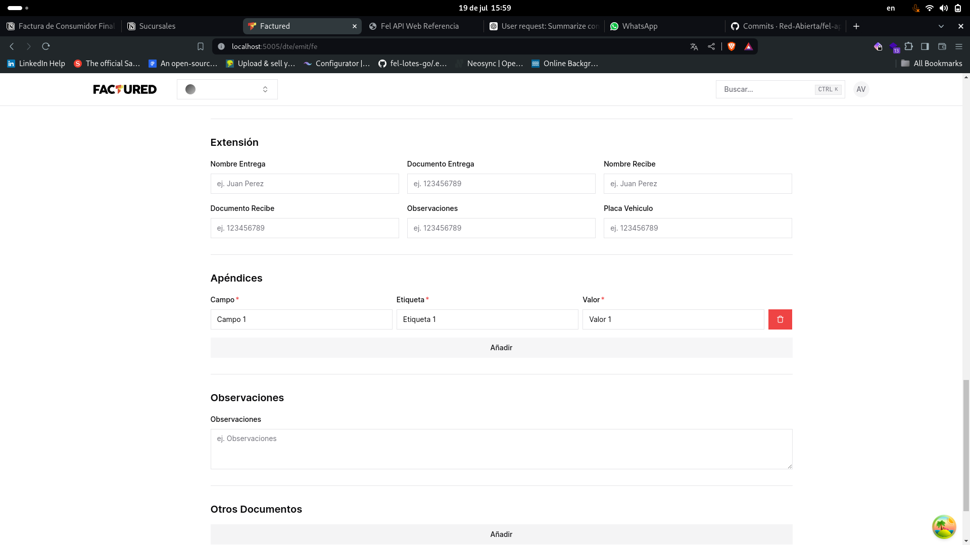The image size is (970, 545).
Task: Reload the page
Action: [x=46, y=46]
